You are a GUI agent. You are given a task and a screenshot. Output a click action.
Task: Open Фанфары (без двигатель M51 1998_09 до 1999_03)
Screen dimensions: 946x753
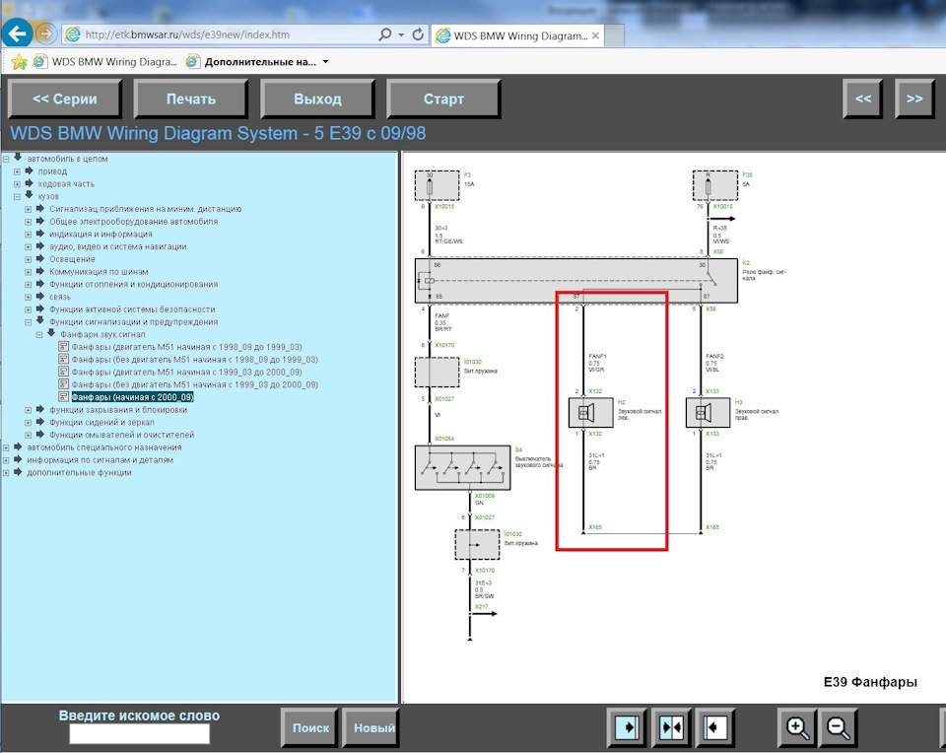pyautogui.click(x=194, y=360)
